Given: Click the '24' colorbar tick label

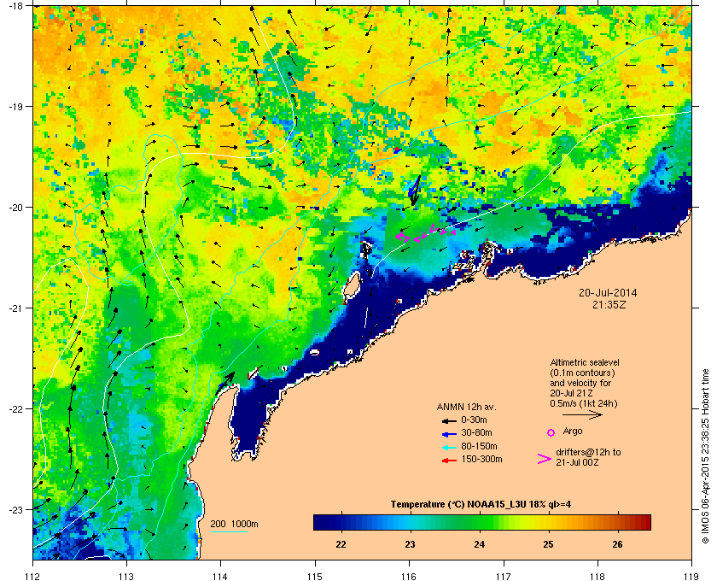Looking at the screenshot, I should pyautogui.click(x=479, y=544).
